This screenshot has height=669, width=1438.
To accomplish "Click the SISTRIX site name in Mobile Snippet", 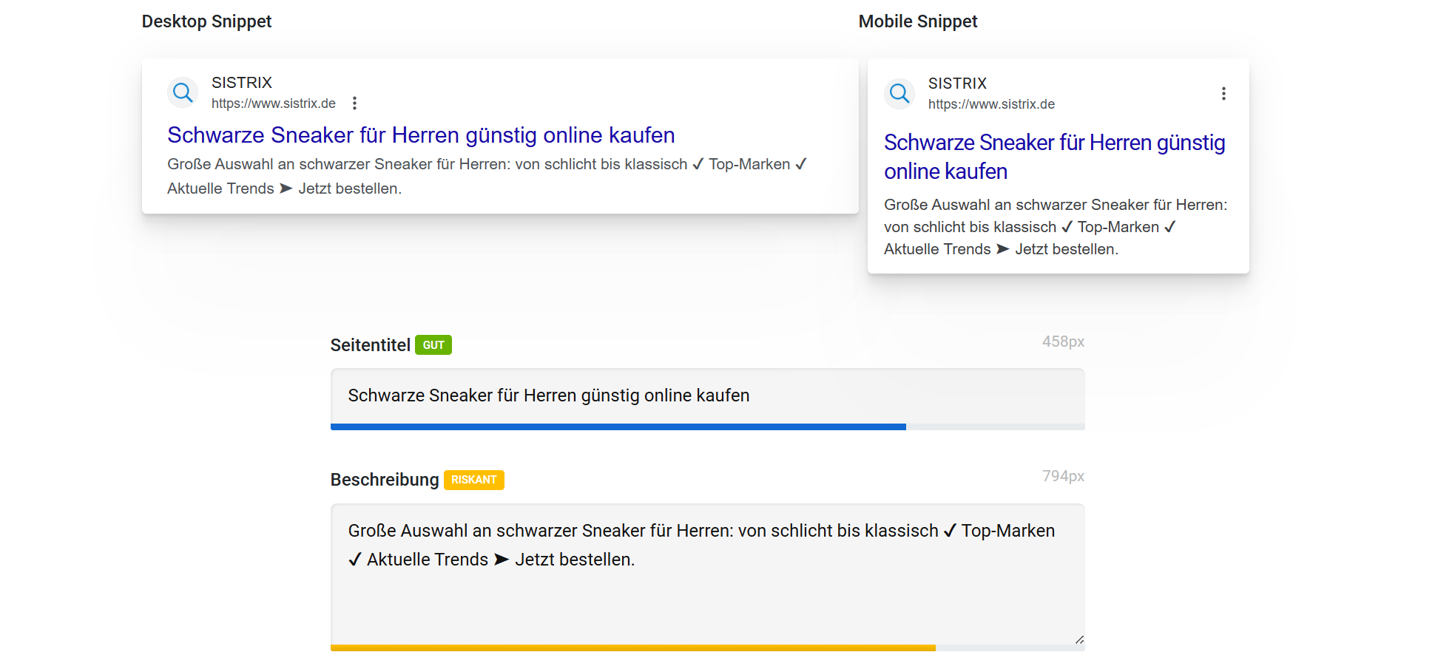I will coord(957,84).
